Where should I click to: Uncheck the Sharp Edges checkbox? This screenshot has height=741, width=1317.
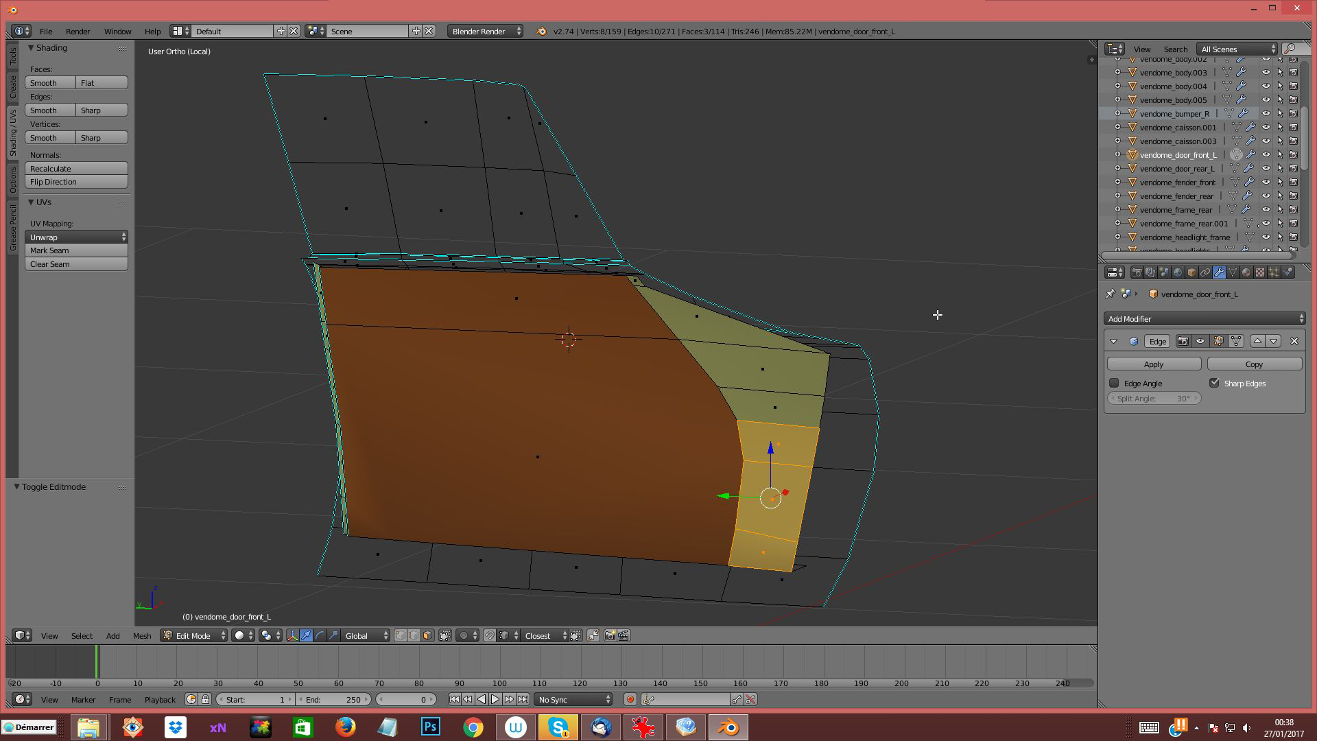point(1214,383)
